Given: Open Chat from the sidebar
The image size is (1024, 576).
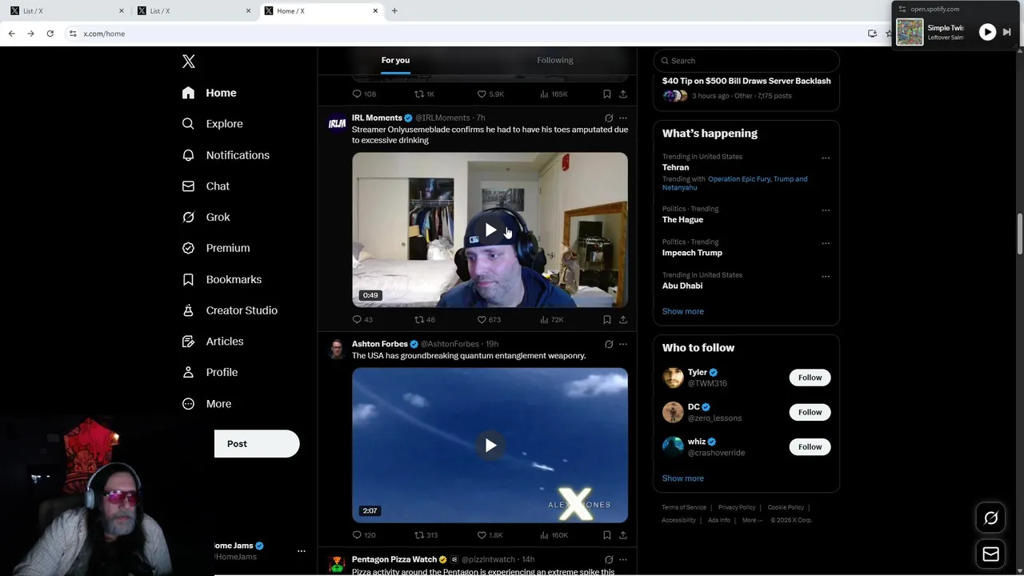Looking at the screenshot, I should coord(206,186).
